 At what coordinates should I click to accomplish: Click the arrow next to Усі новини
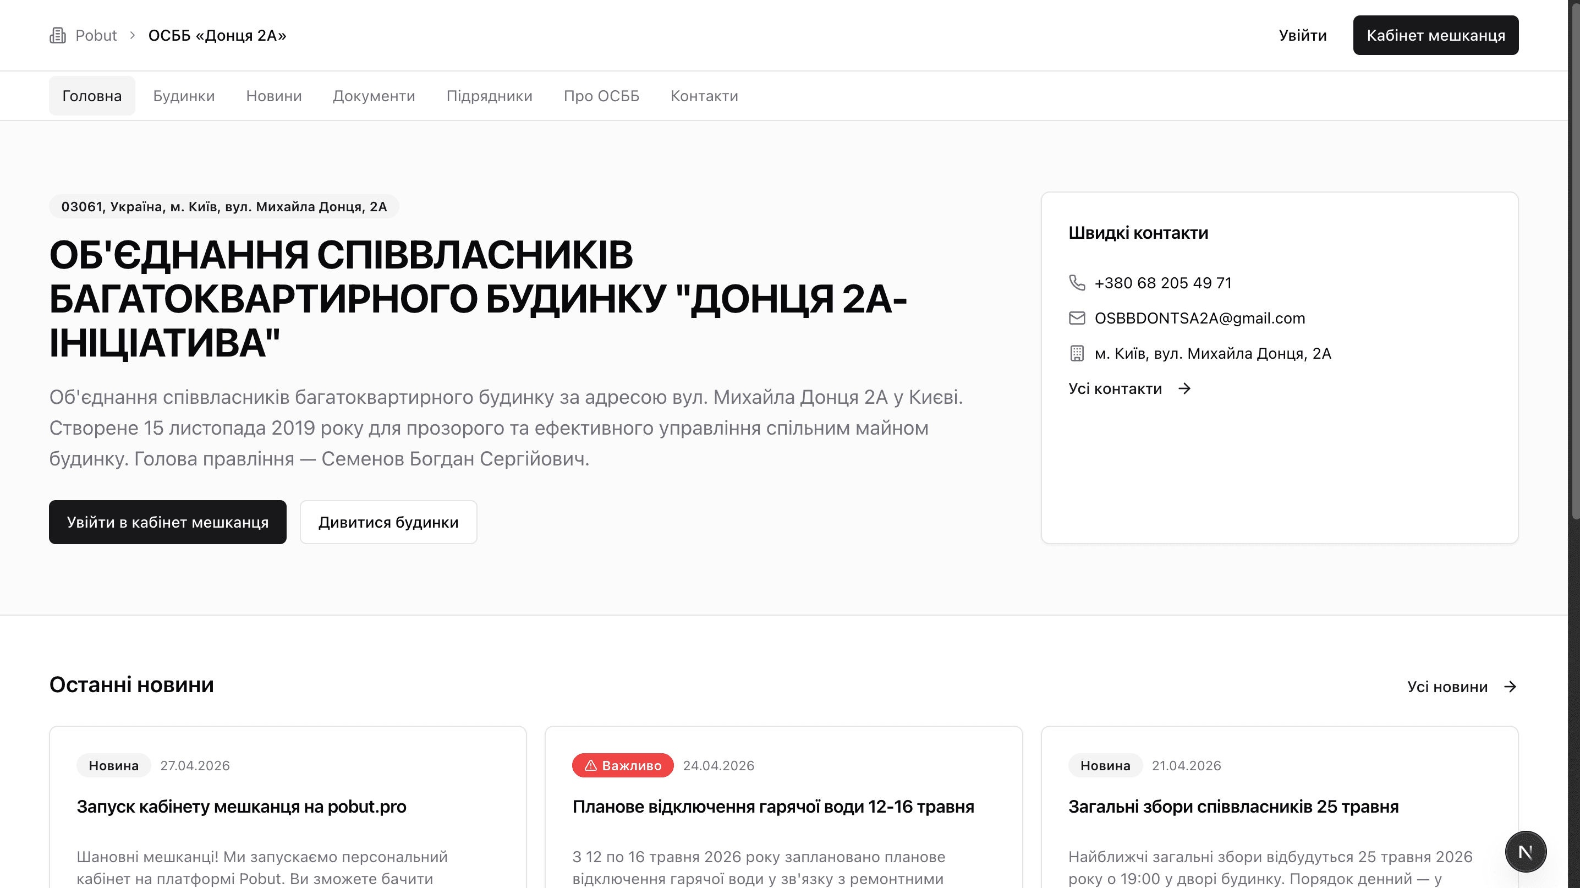coord(1511,687)
